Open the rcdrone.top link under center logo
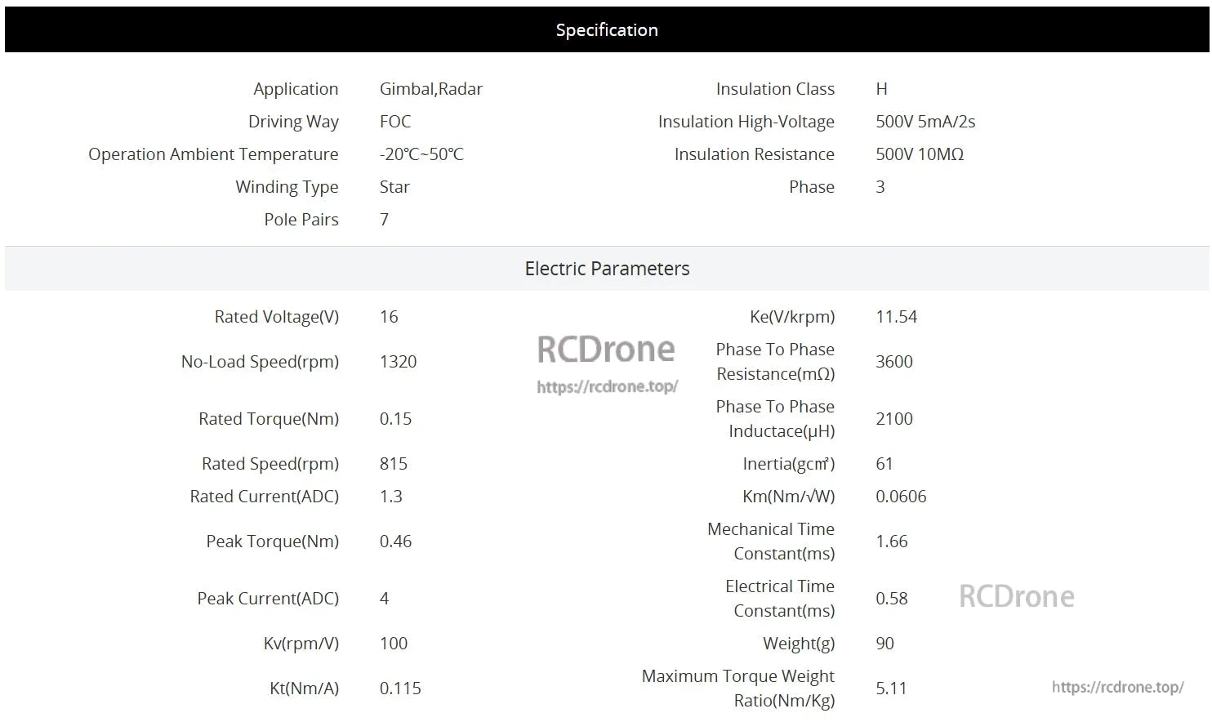This screenshot has height=722, width=1212. [607, 387]
